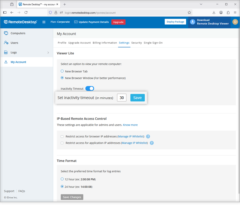Open the Firefox downloads icon
The height and width of the screenshot is (205, 240).
214,13
